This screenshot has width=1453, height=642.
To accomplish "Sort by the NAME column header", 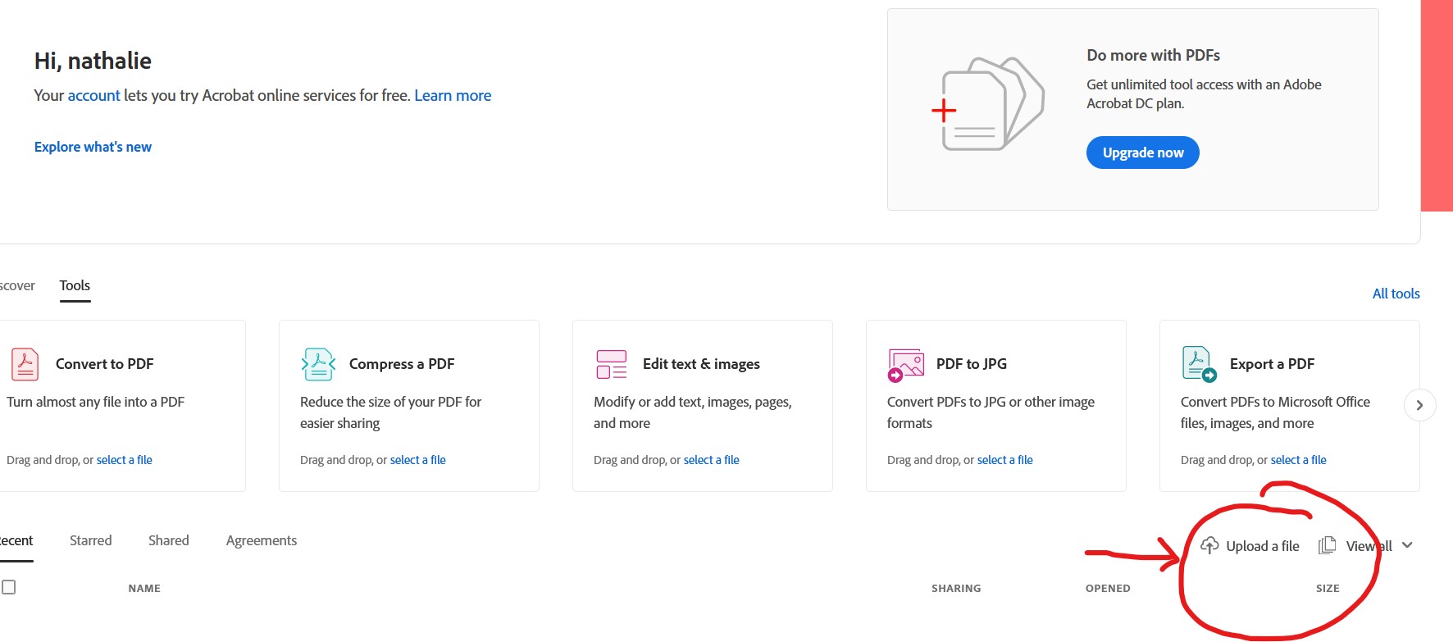I will tap(144, 588).
